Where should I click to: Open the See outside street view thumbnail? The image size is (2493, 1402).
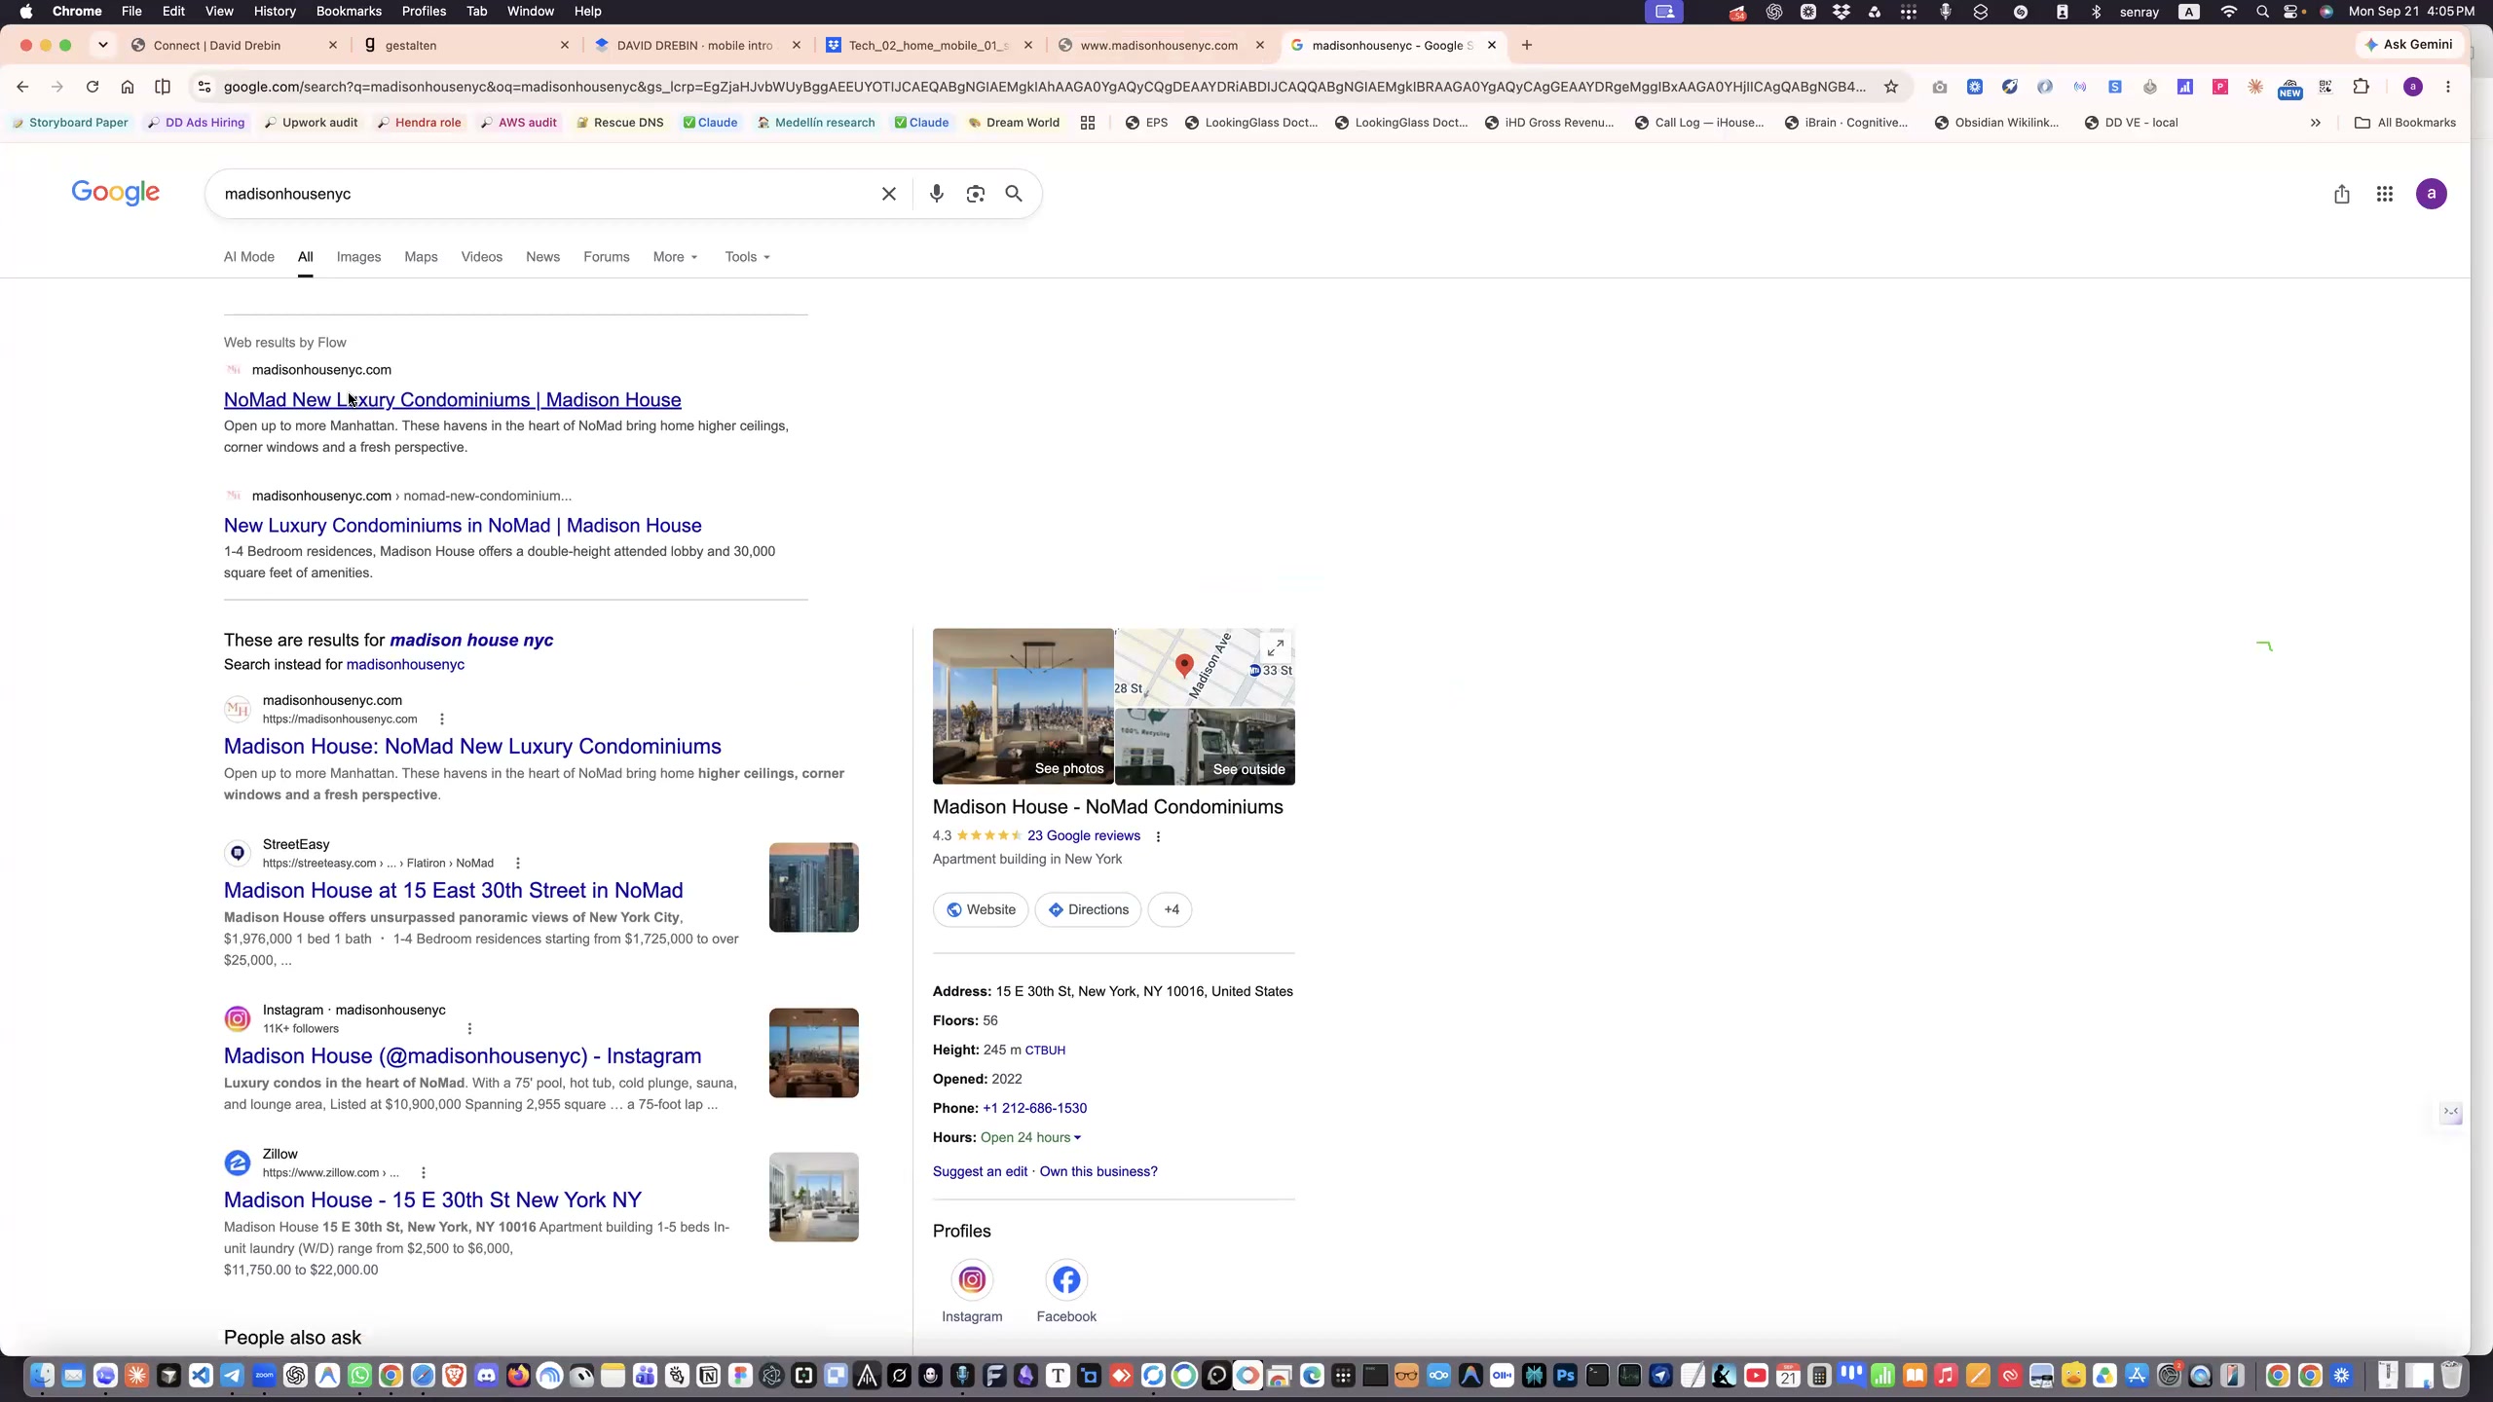(x=1205, y=747)
